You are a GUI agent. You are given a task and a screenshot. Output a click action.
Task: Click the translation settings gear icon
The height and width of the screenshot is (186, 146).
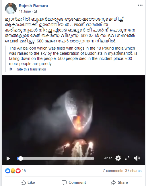tap(11, 69)
